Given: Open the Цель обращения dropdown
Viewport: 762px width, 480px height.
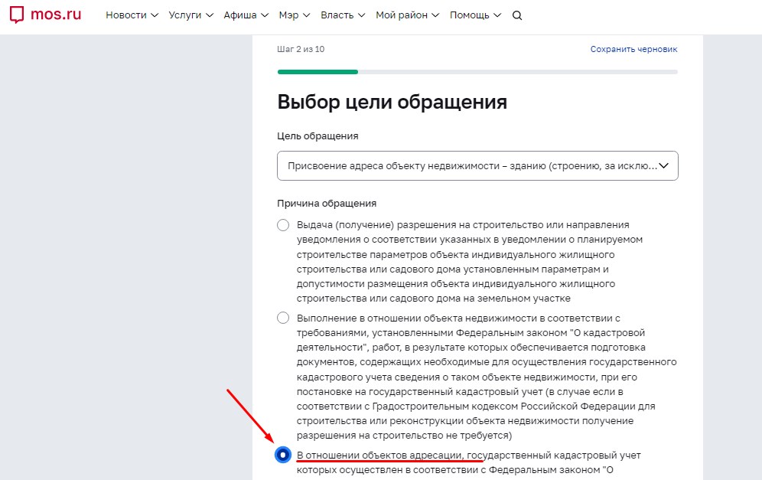Looking at the screenshot, I should tap(477, 166).
